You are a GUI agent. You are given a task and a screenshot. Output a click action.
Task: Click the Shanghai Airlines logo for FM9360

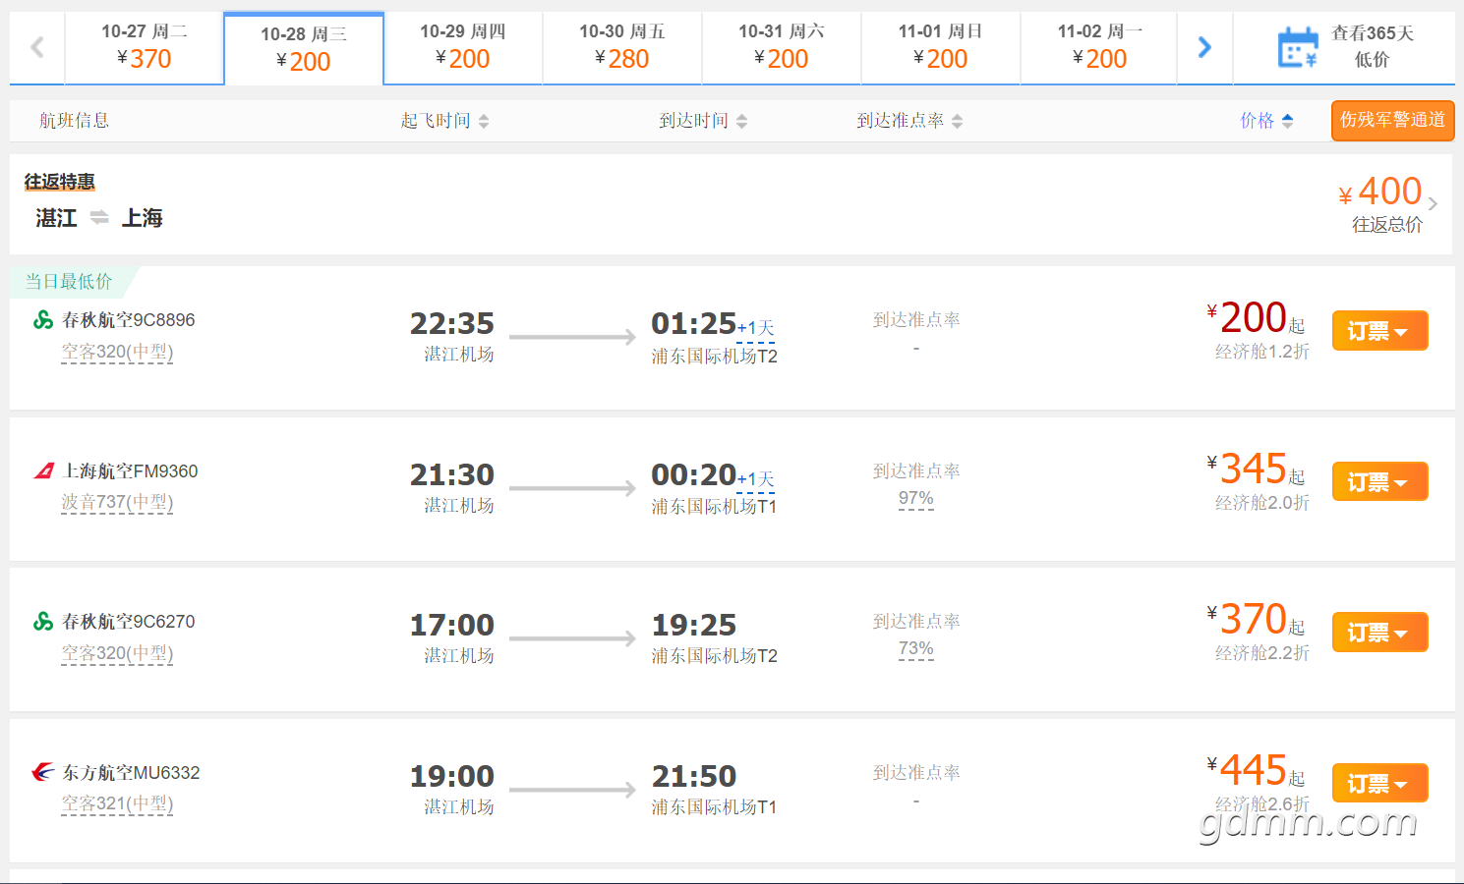(43, 471)
